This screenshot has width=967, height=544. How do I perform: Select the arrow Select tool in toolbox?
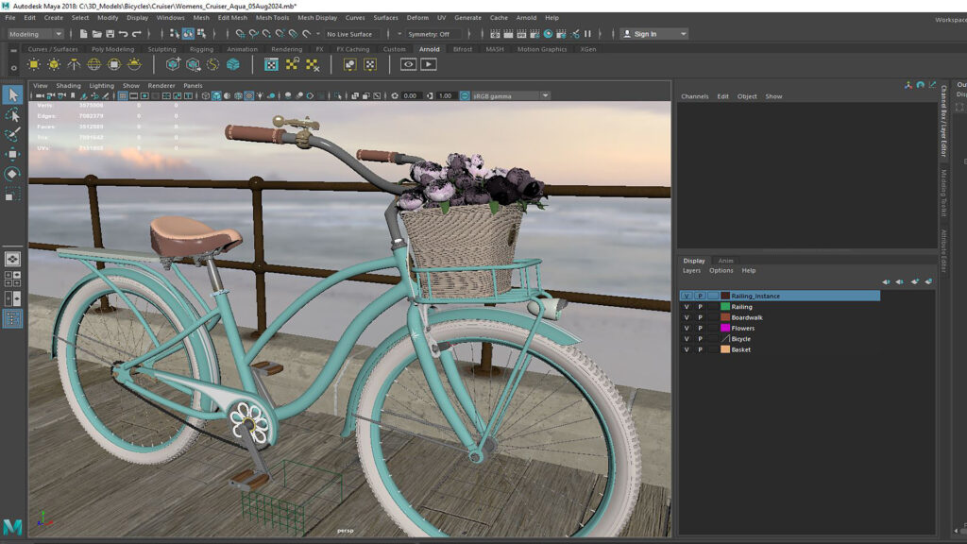click(x=12, y=94)
